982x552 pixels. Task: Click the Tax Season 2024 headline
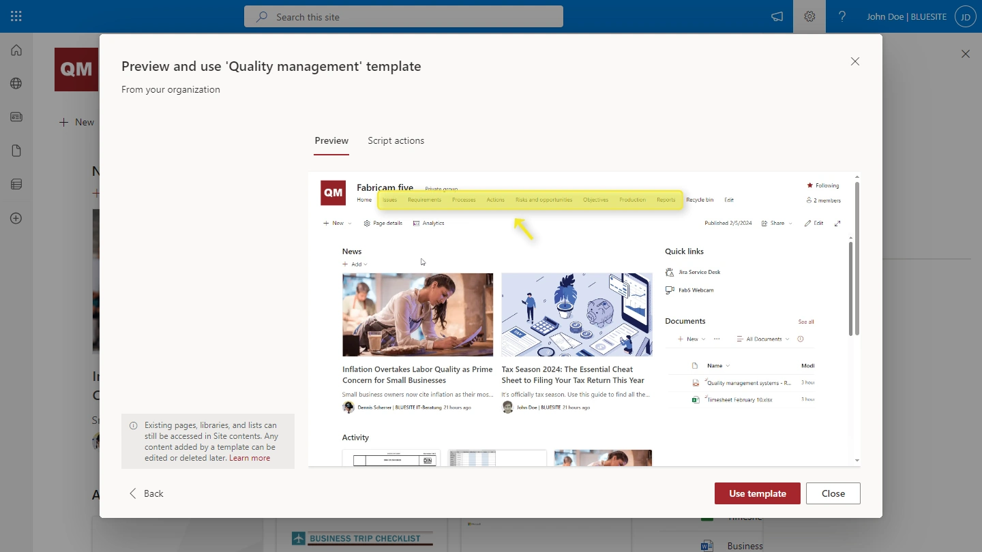tap(573, 375)
